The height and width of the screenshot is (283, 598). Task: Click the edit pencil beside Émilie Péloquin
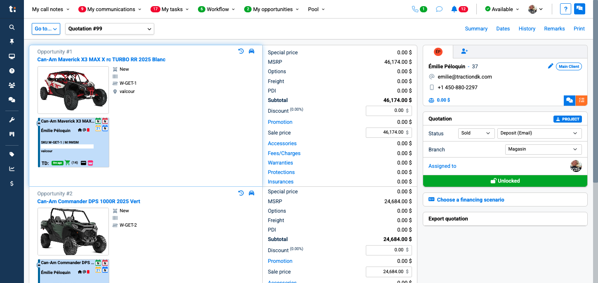(x=550, y=66)
